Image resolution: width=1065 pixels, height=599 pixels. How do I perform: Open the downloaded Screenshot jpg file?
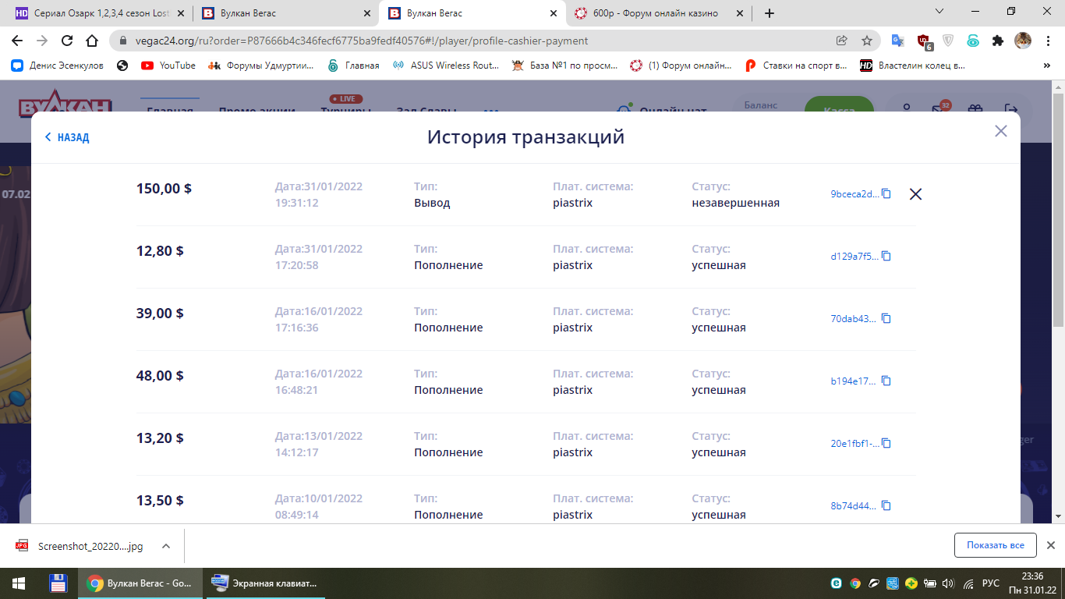click(80, 546)
